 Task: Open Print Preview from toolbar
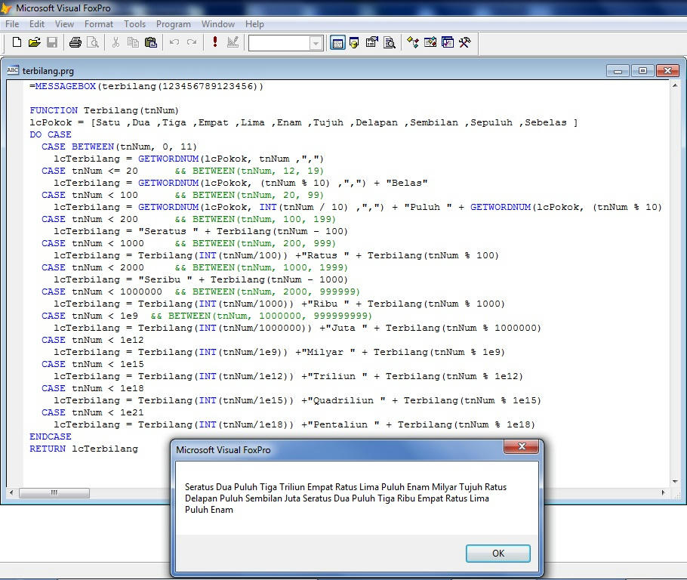pos(93,42)
